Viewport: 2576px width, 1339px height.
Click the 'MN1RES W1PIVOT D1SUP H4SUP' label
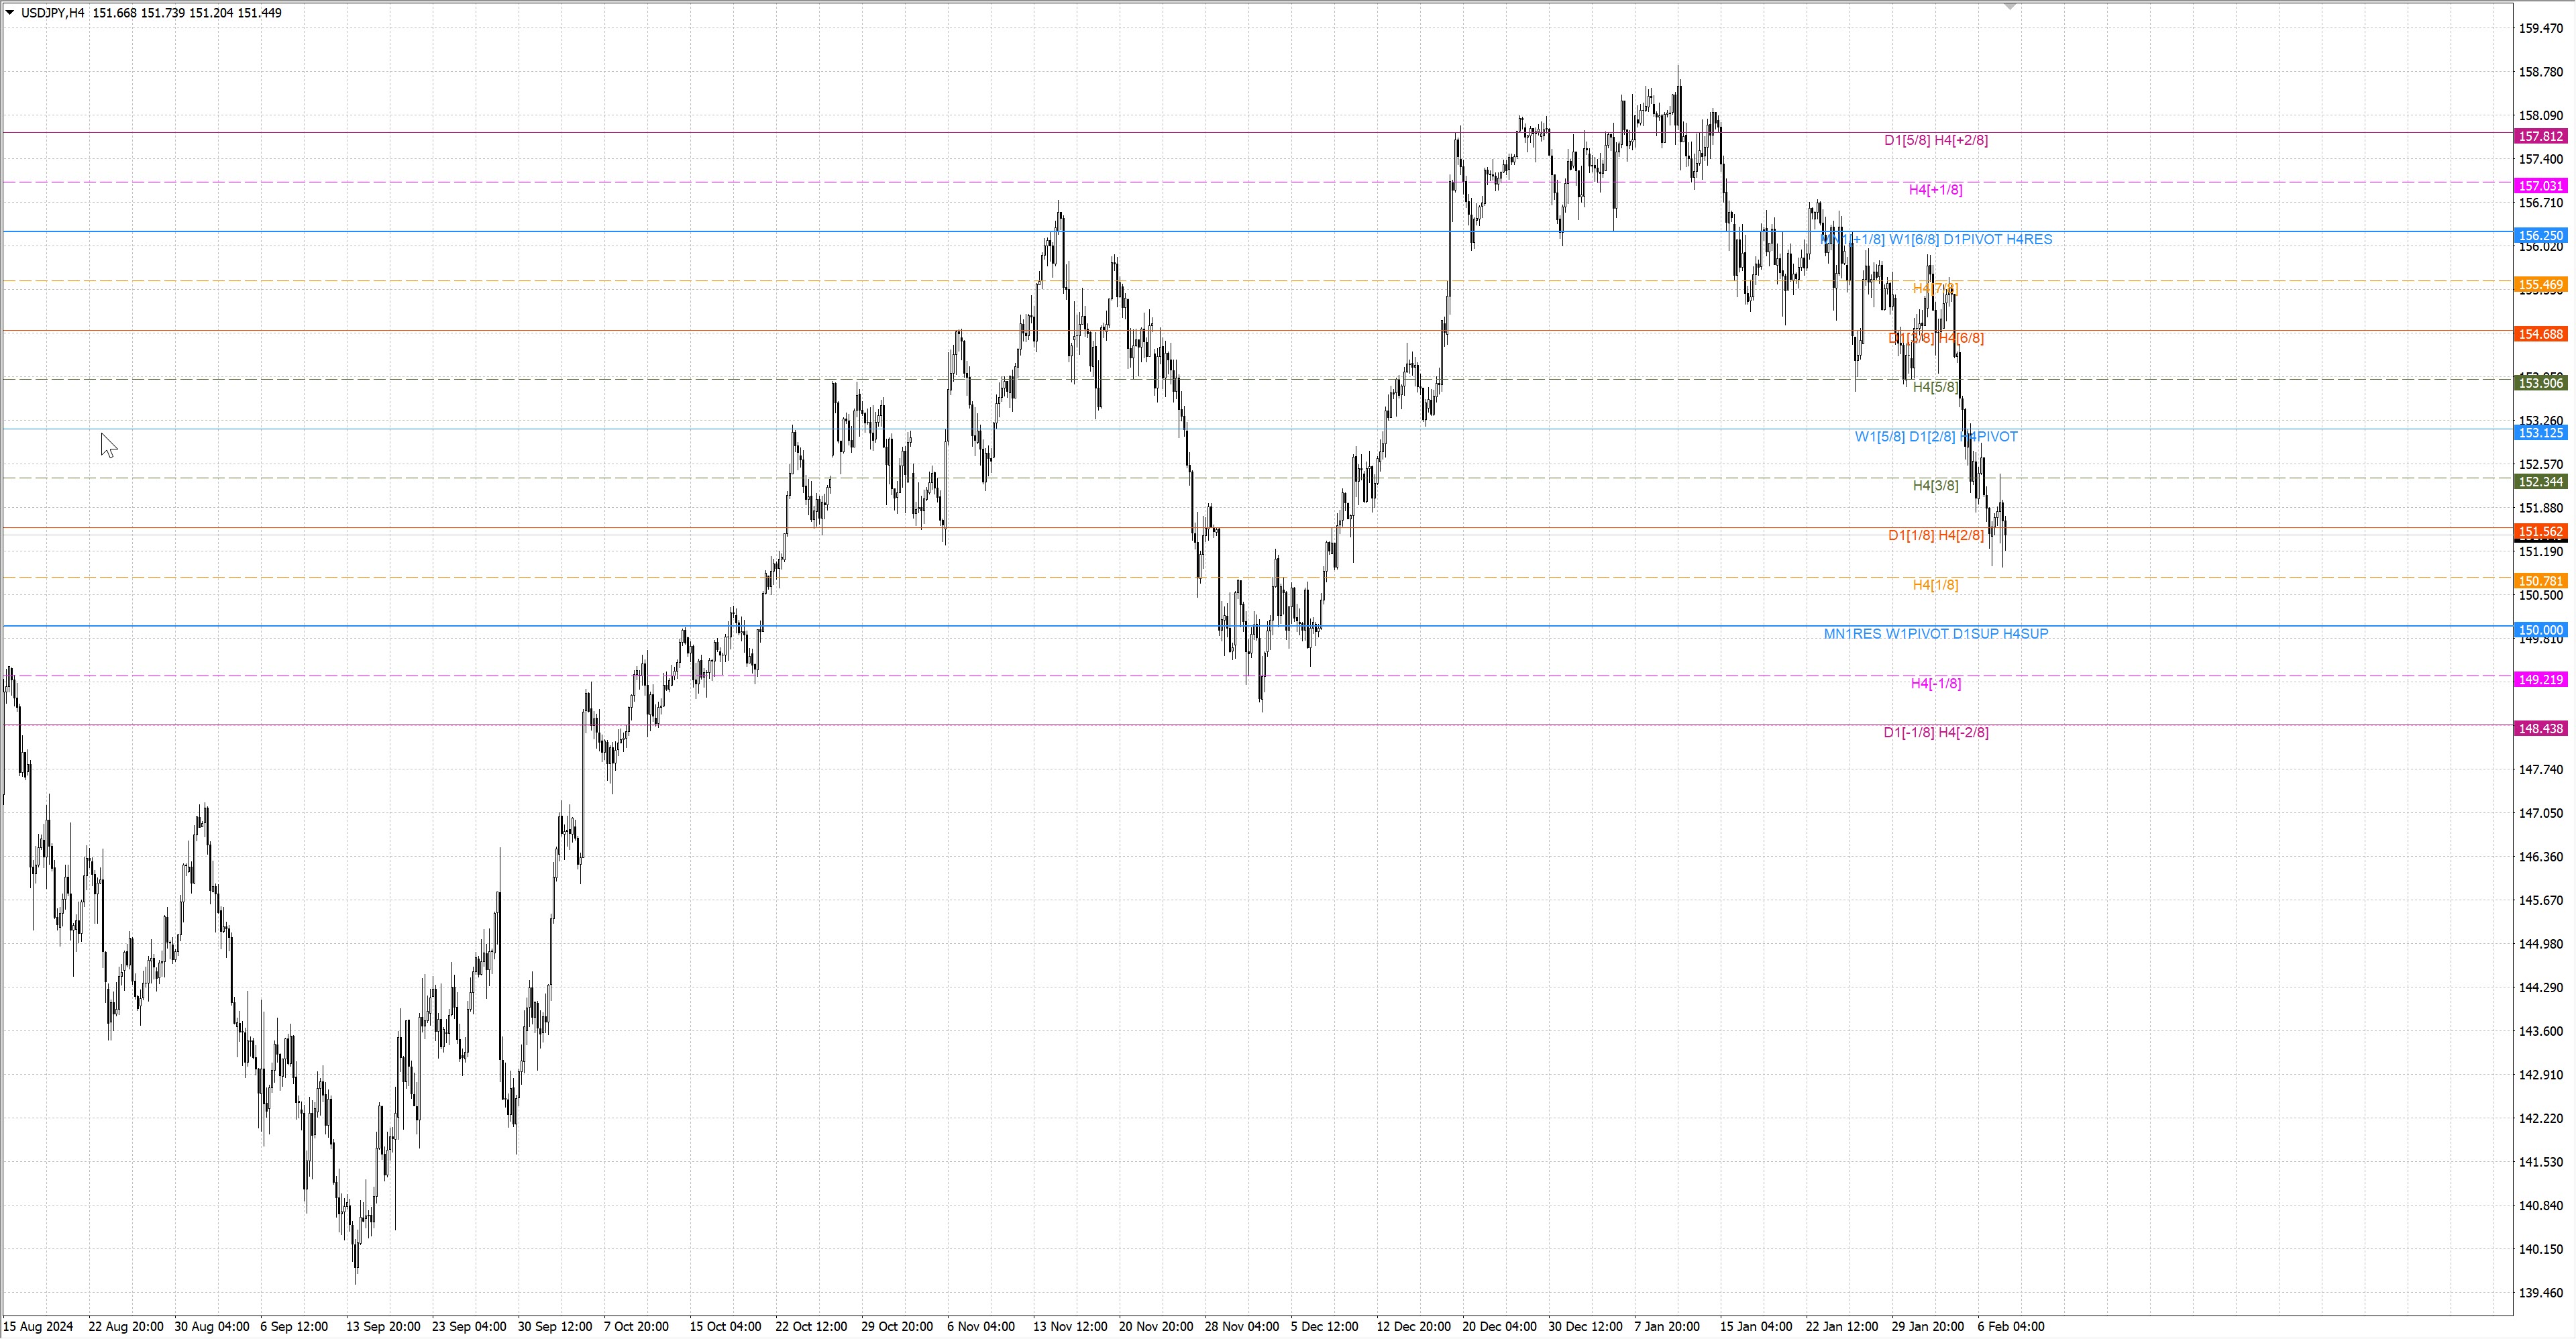[x=1935, y=634]
